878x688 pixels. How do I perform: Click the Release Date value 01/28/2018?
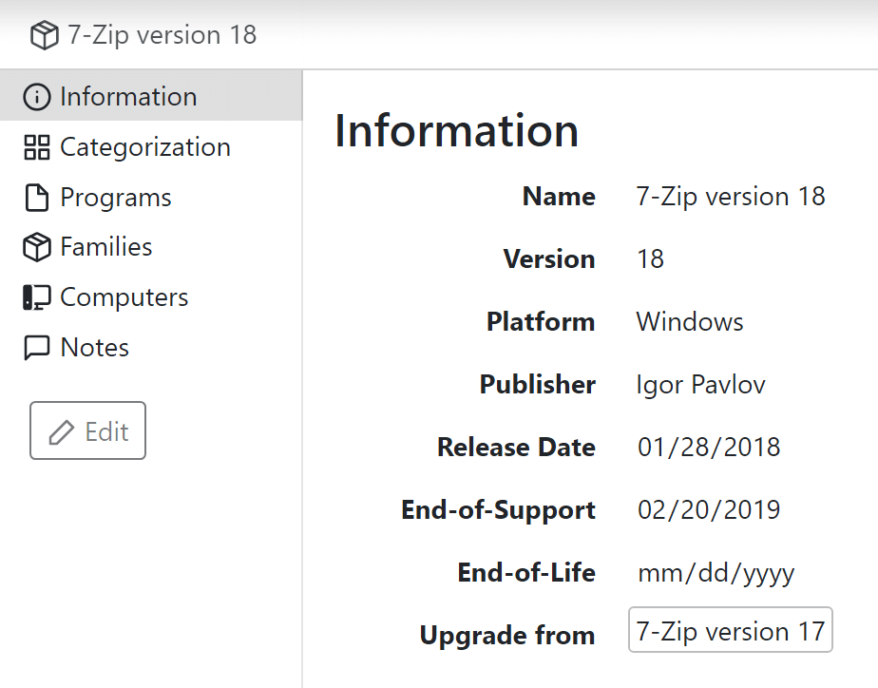tap(708, 447)
